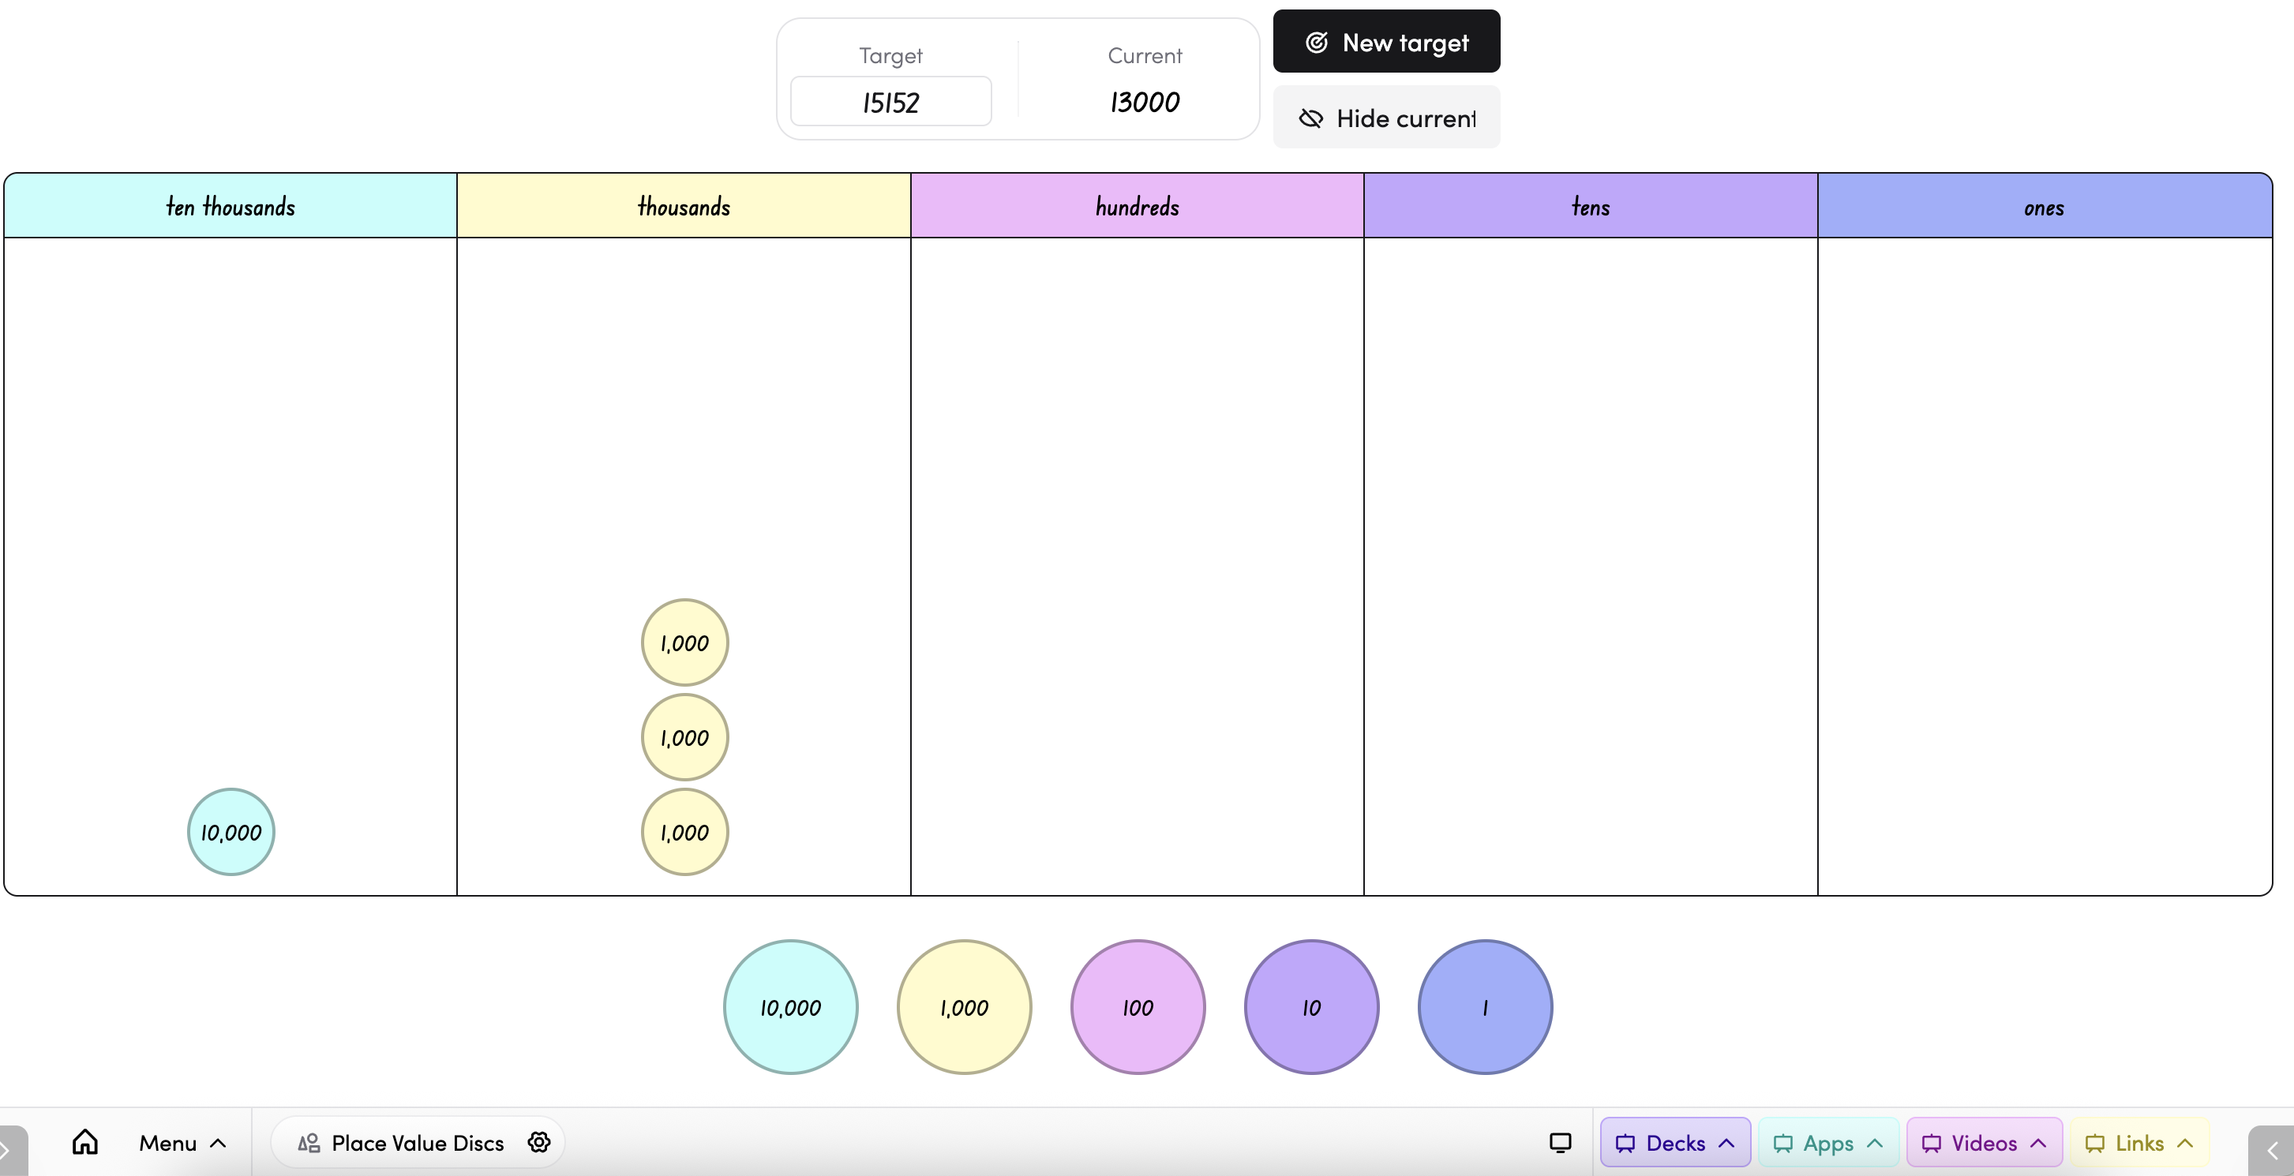Expand the Menu dropdown
Image resolution: width=2294 pixels, height=1176 pixels.
tap(182, 1142)
